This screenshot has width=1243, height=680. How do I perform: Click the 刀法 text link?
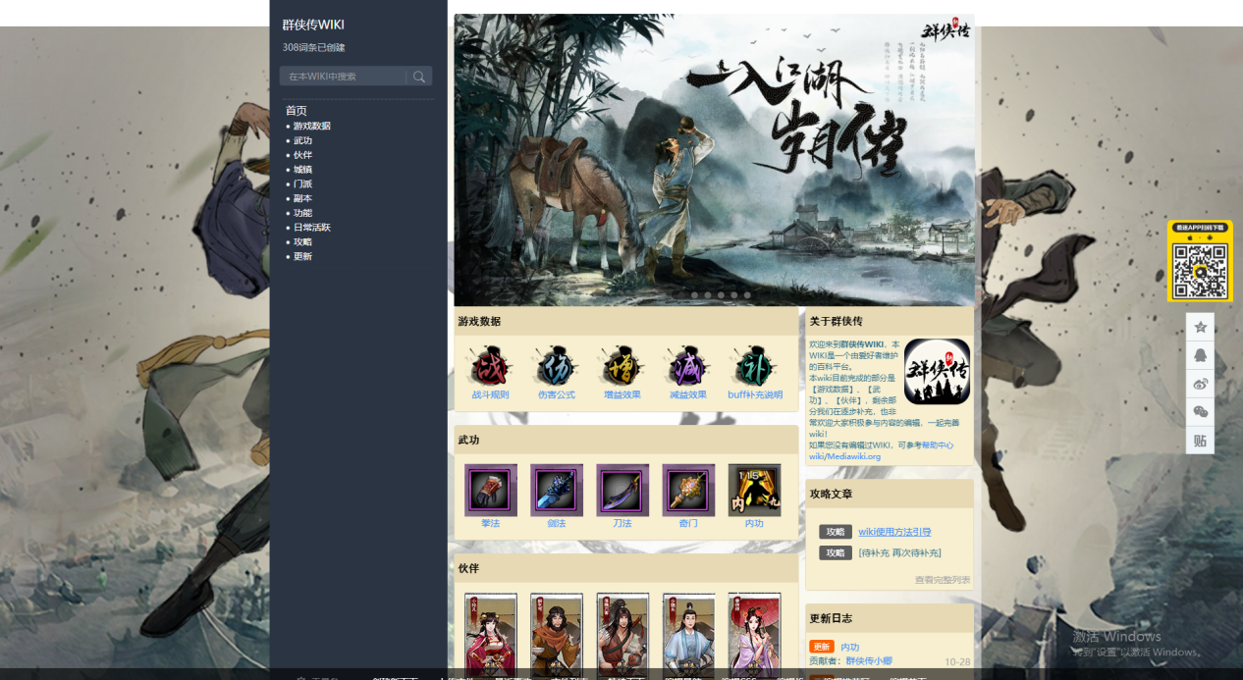[x=622, y=524]
